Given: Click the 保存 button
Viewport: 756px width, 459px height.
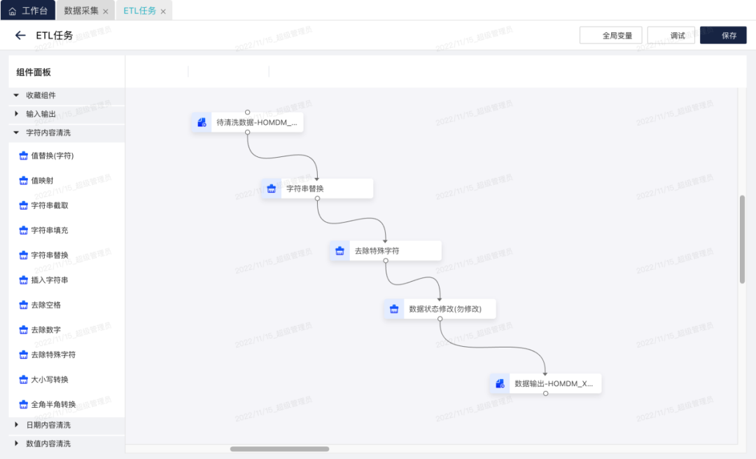Looking at the screenshot, I should point(722,36).
